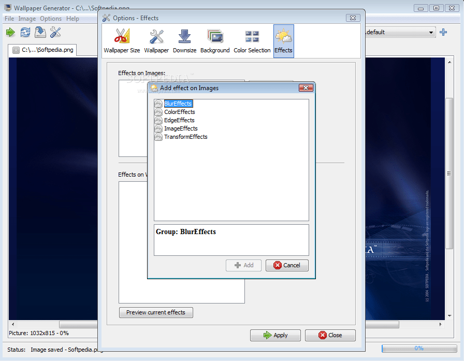Select EdgeEffects in the effects list

(179, 120)
